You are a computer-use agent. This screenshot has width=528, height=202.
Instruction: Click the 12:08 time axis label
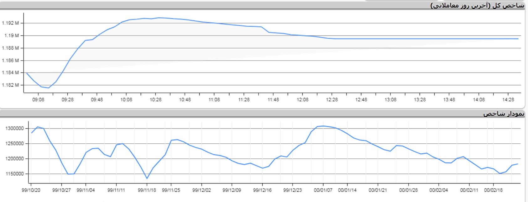(x=302, y=100)
